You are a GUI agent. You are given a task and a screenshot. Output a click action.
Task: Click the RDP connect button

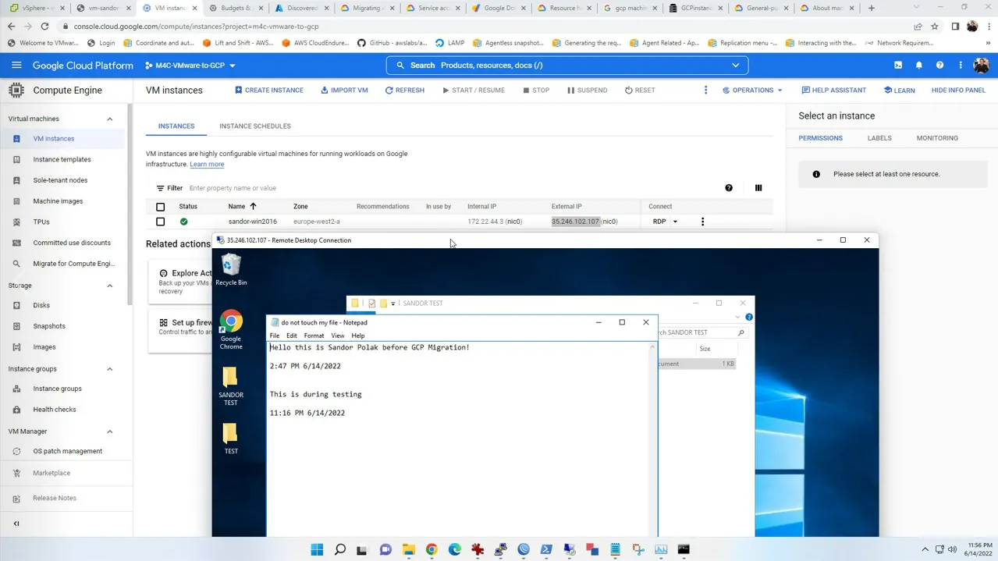659,222
